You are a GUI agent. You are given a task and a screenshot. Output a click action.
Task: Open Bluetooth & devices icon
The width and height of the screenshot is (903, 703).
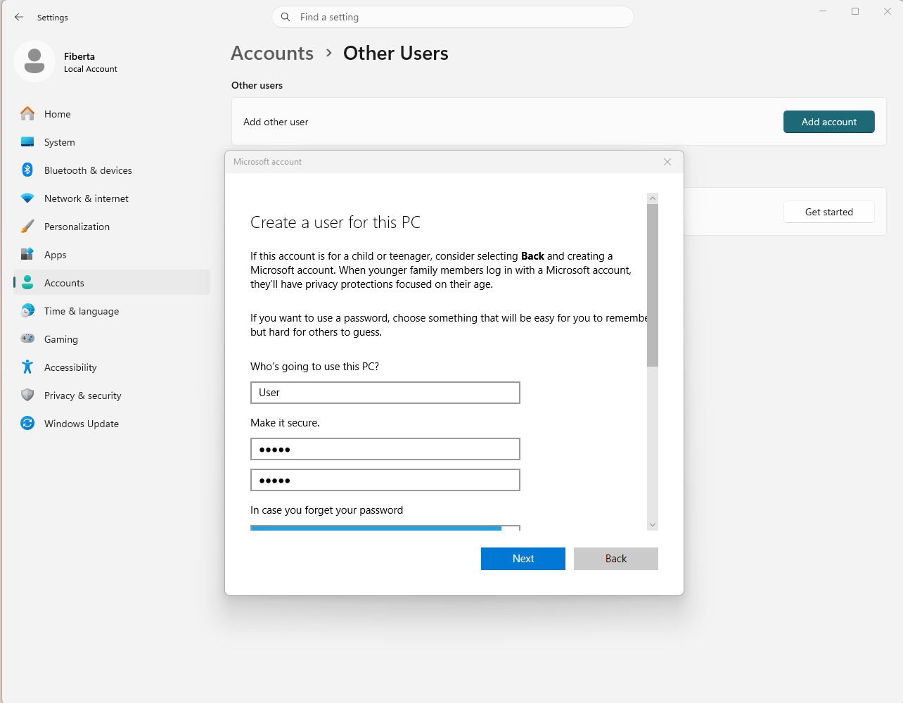click(x=27, y=170)
